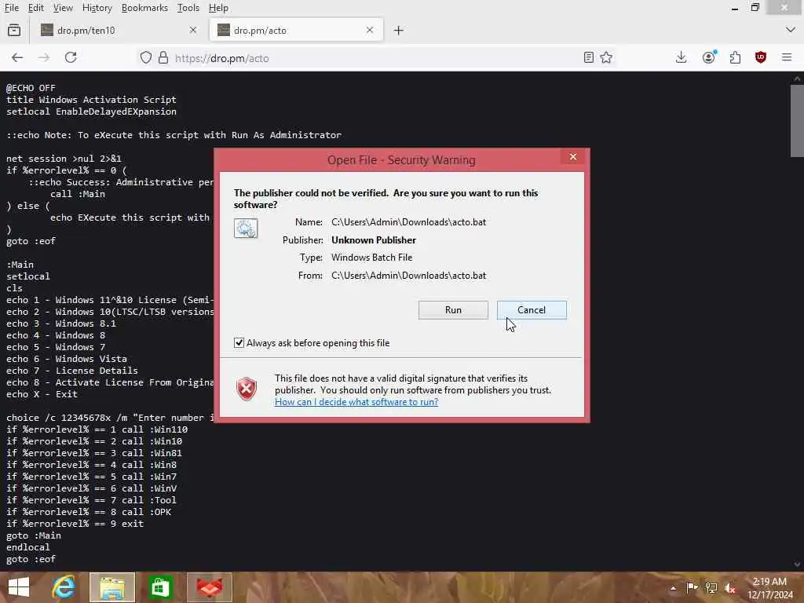Click the uBlock Origin shield icon
The height and width of the screenshot is (603, 804).
click(x=761, y=57)
